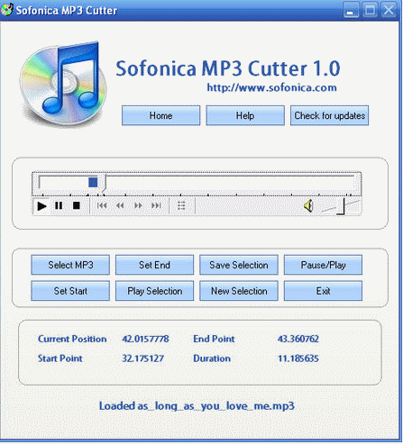Click Play Selection
Image resolution: width=403 pixels, height=444 pixels.
coord(154,291)
